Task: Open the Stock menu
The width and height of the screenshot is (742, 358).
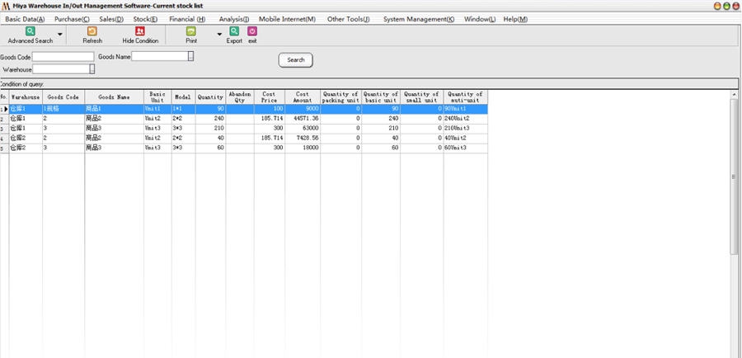Action: [x=146, y=19]
